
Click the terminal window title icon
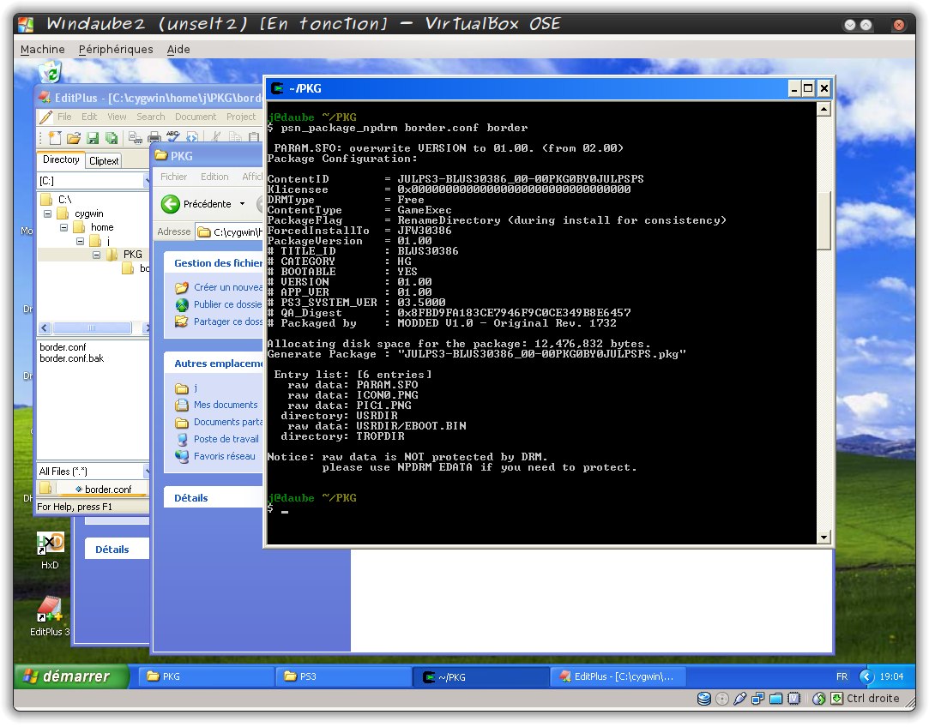tap(277, 89)
